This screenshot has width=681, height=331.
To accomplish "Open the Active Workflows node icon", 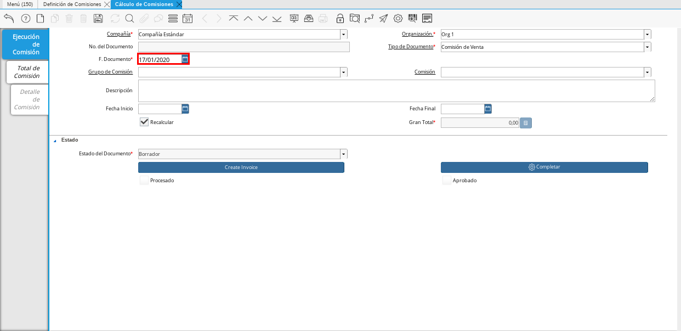I will (369, 18).
